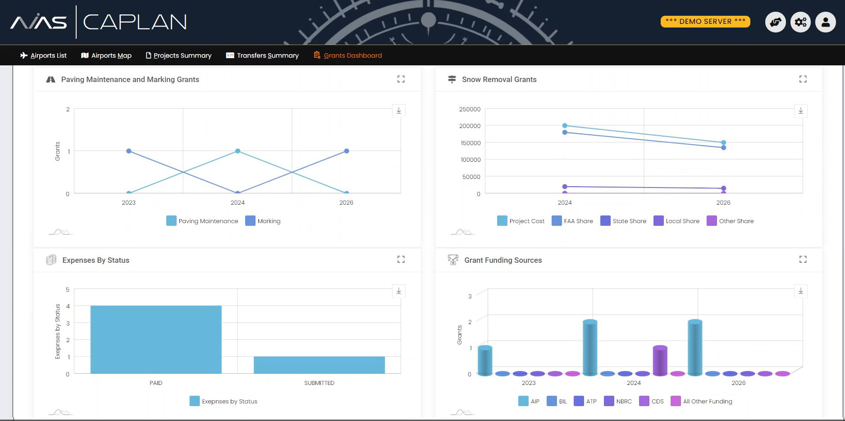
Task: Download the Expenses By Status chart
Action: point(399,291)
